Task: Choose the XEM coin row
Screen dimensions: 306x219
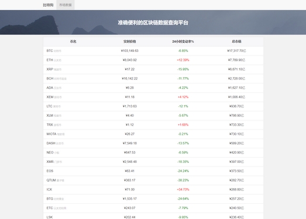Action: tap(153, 97)
